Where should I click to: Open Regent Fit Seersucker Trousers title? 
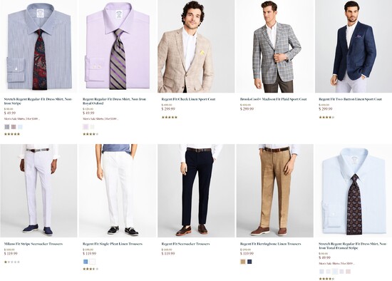tap(185, 244)
